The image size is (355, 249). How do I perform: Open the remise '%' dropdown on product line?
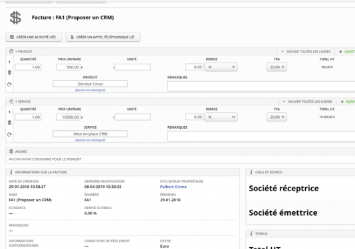click(x=221, y=67)
